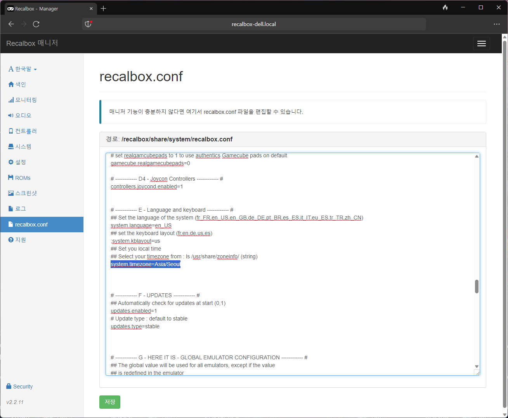Select the active recalbox.conf sidebar item
This screenshot has width=508, height=418.
[x=42, y=225]
